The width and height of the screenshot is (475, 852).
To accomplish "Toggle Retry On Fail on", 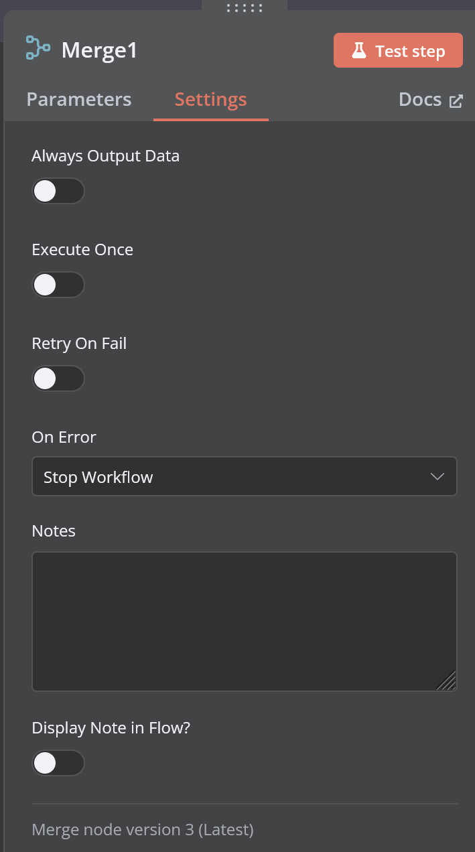I will tap(58, 378).
